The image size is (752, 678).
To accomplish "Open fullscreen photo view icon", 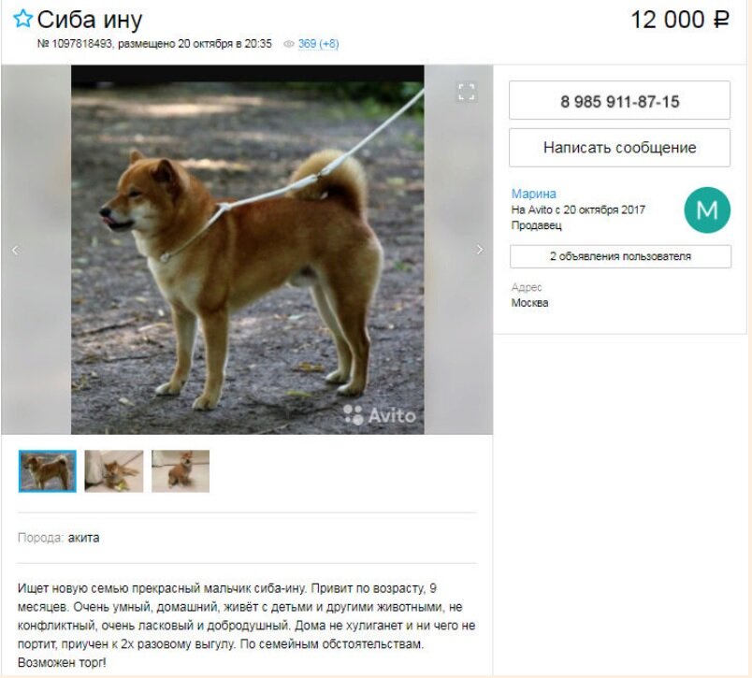I will (466, 92).
